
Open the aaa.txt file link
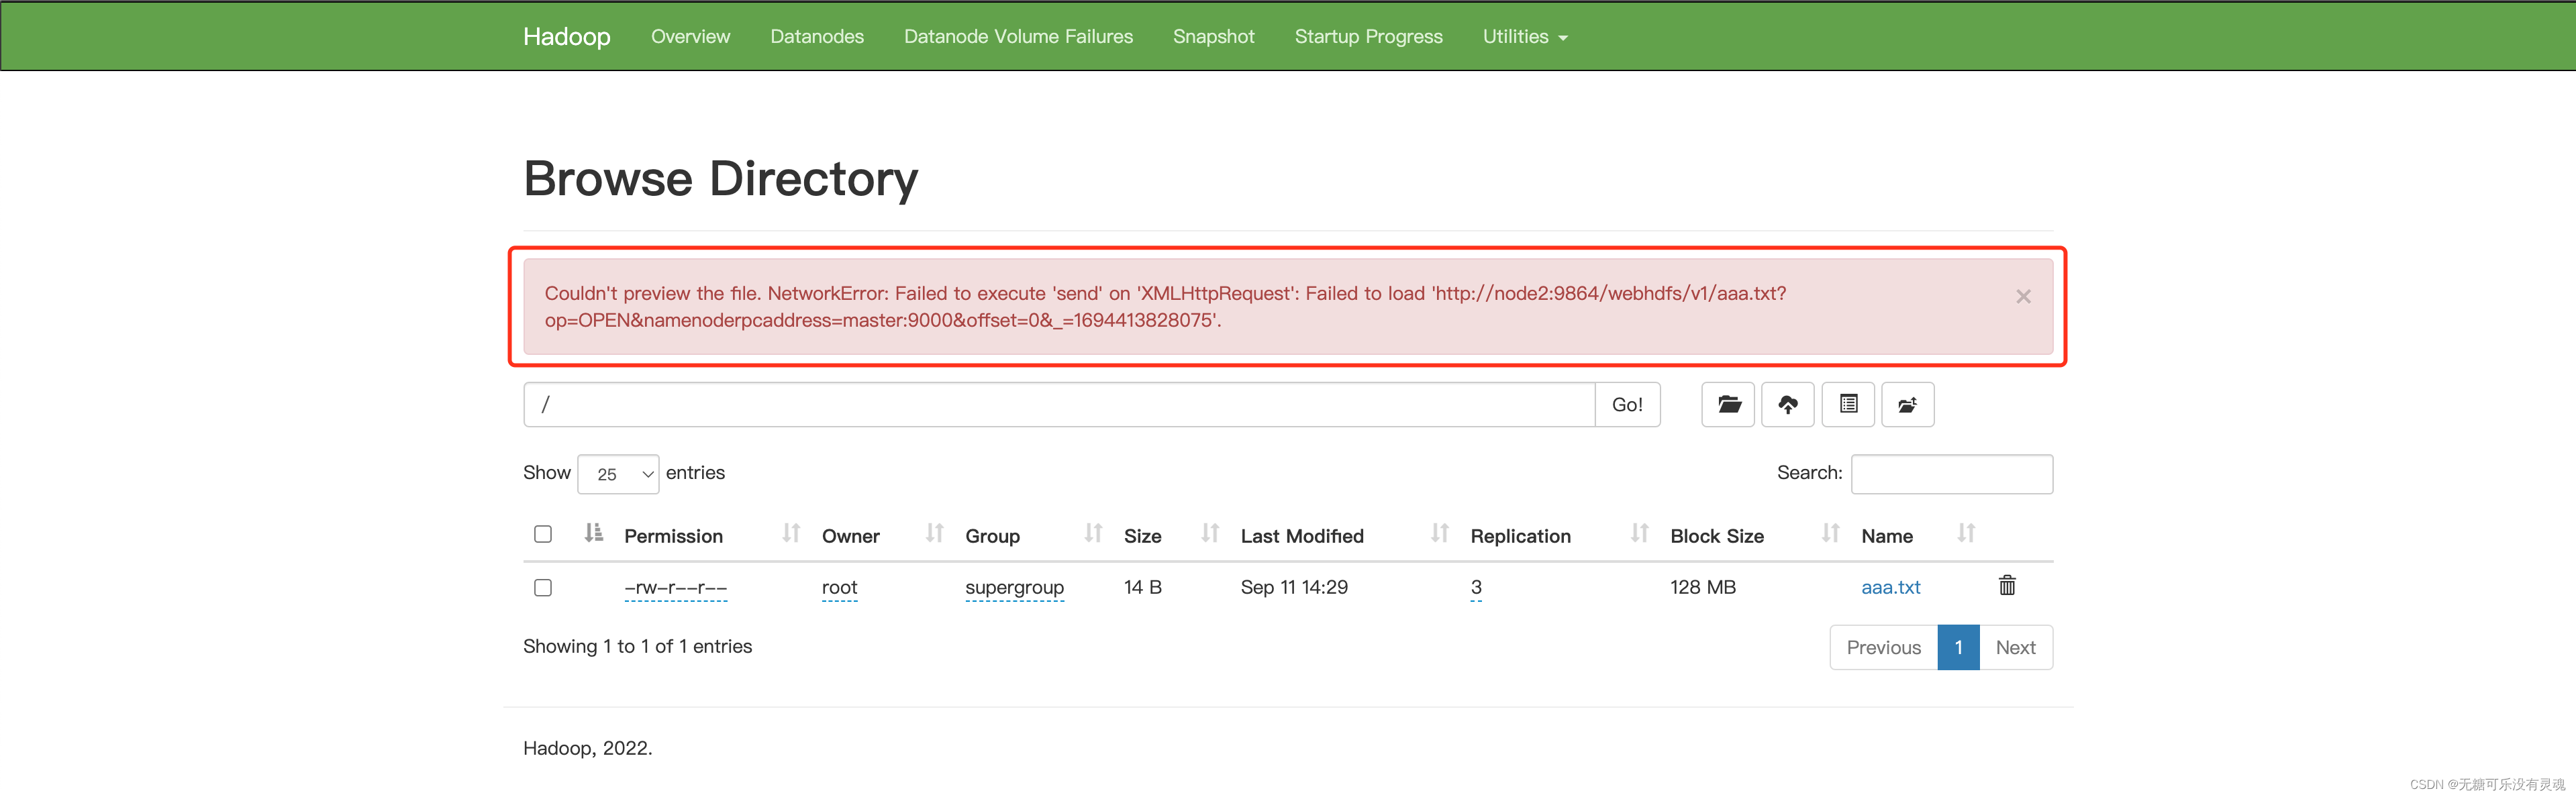[1890, 587]
